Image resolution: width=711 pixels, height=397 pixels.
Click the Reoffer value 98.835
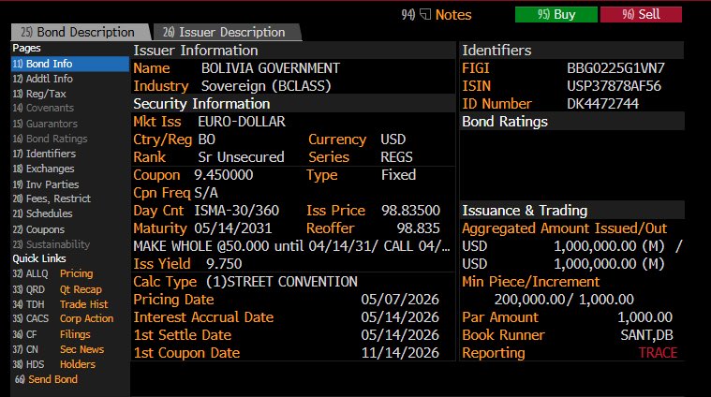click(419, 228)
